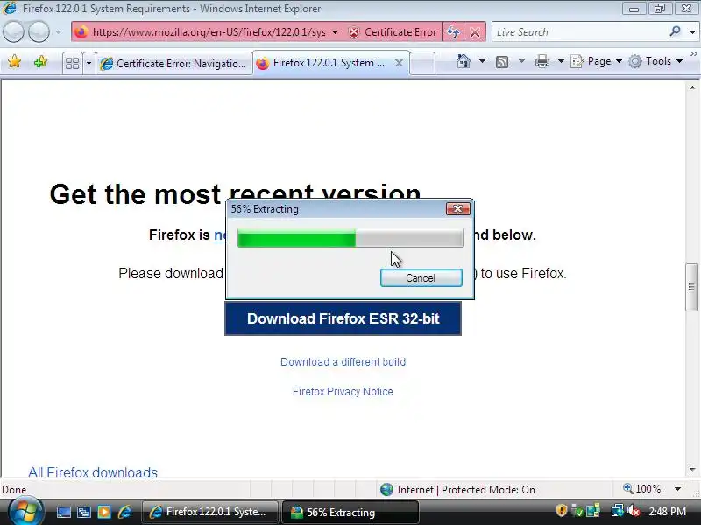Open the Firefox Privacy Notice link

[343, 391]
